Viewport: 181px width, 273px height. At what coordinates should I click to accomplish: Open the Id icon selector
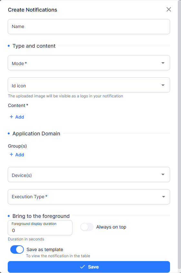pos(89,85)
